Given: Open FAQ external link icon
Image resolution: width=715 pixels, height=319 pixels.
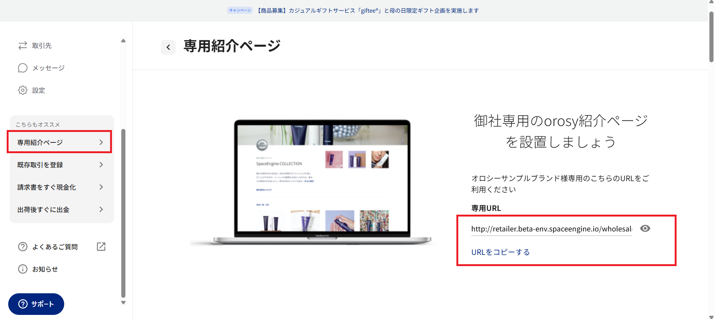Looking at the screenshot, I should point(101,247).
